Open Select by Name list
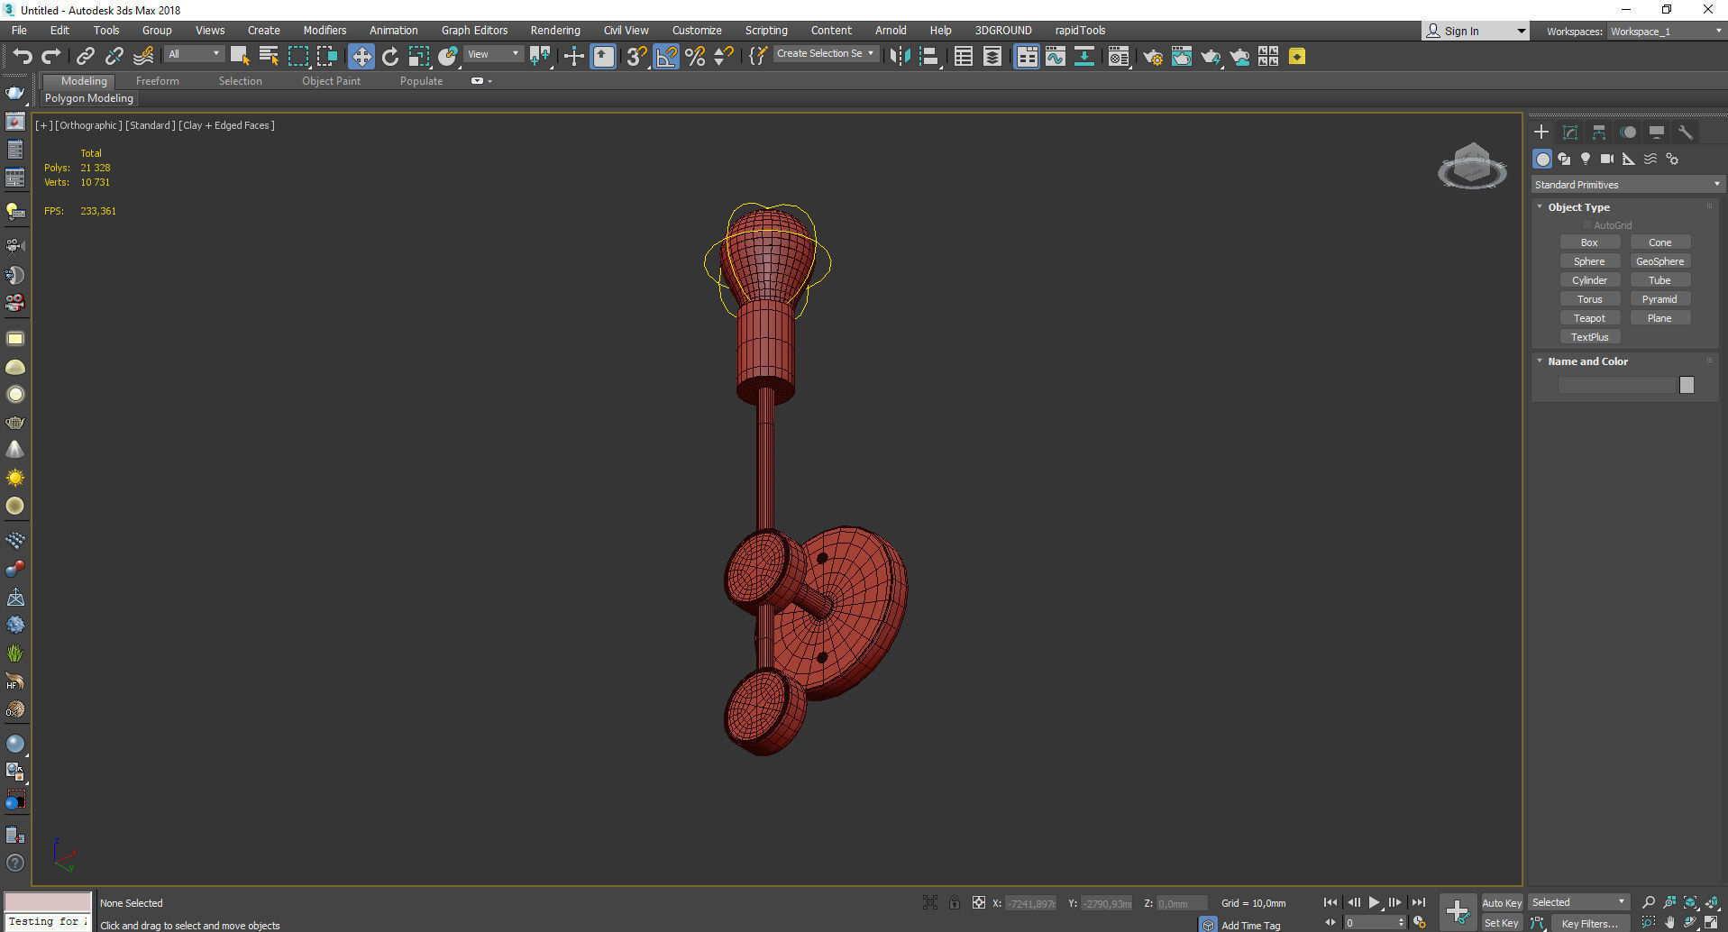1728x932 pixels. click(x=269, y=57)
